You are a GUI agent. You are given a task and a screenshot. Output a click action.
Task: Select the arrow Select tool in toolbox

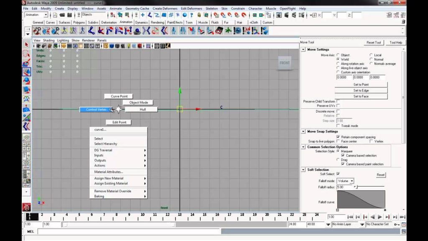coord(26,44)
